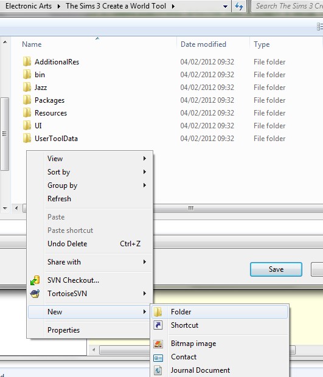
Task: Click the bin folder icon
Action: [27, 74]
